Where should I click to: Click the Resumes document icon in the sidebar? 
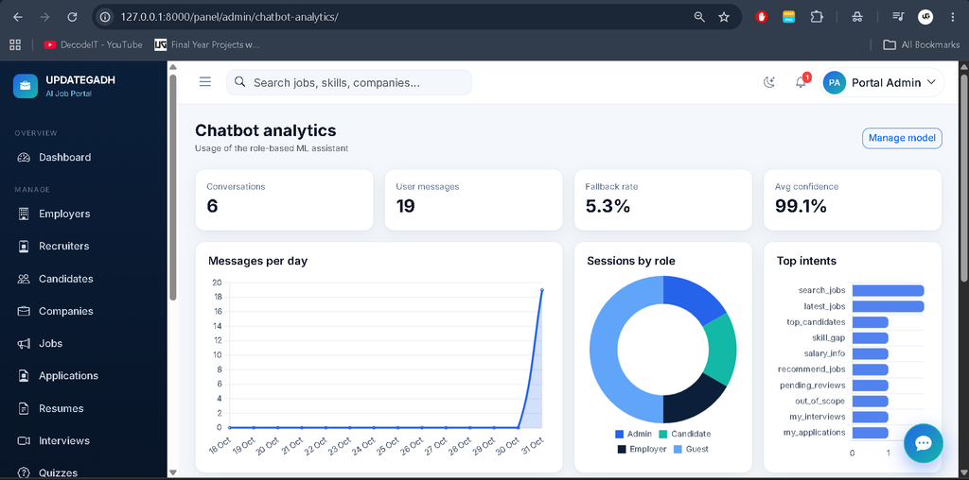tap(24, 408)
